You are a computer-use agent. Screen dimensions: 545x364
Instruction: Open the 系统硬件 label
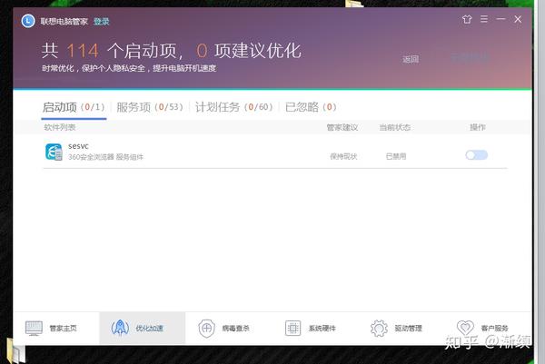322,329
